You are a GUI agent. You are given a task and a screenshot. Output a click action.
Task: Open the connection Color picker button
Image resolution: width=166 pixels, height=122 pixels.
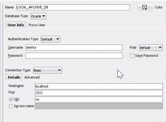tap(145, 7)
